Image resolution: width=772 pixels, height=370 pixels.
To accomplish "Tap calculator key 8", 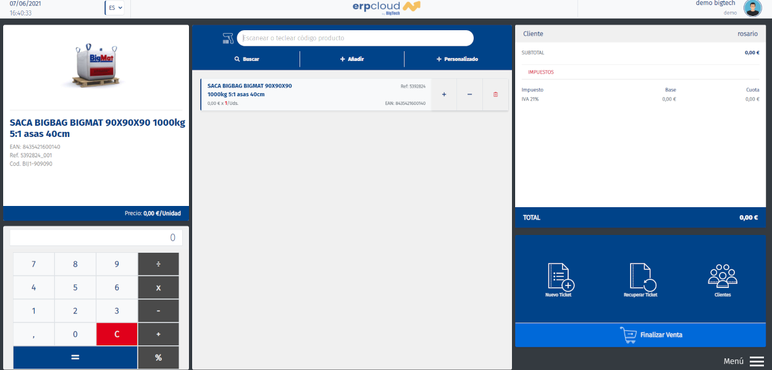I will tap(75, 264).
